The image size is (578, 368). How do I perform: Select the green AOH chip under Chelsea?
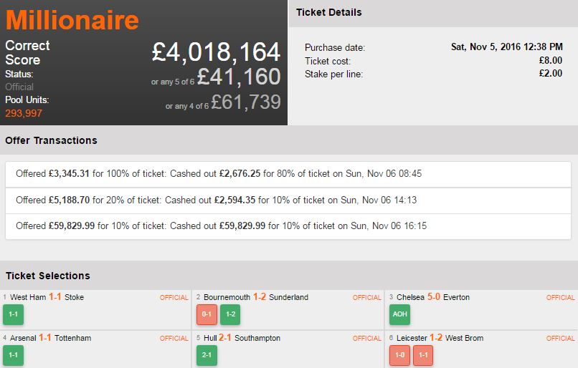400,314
